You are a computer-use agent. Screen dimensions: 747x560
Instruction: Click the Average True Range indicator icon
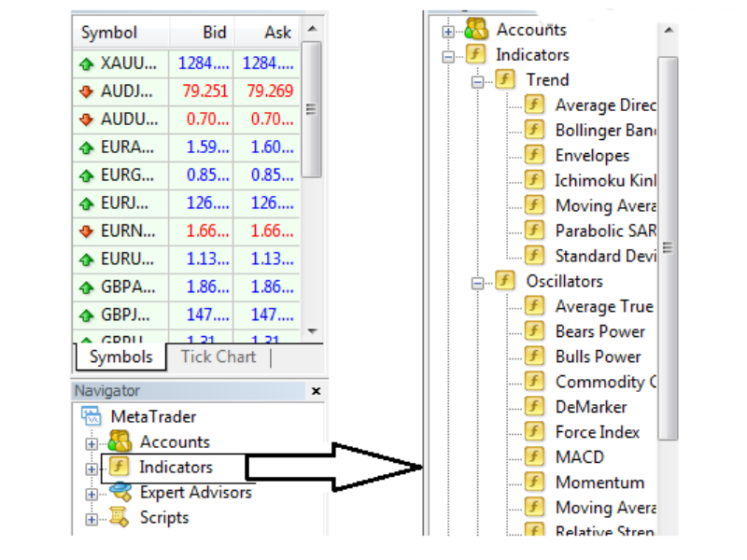point(534,306)
